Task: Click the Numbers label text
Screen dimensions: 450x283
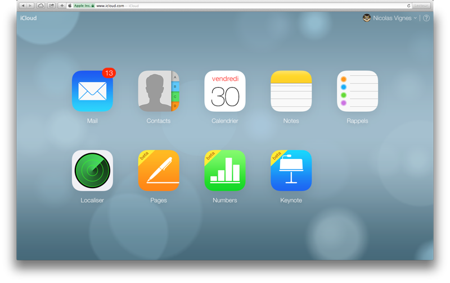Action: 224,200
